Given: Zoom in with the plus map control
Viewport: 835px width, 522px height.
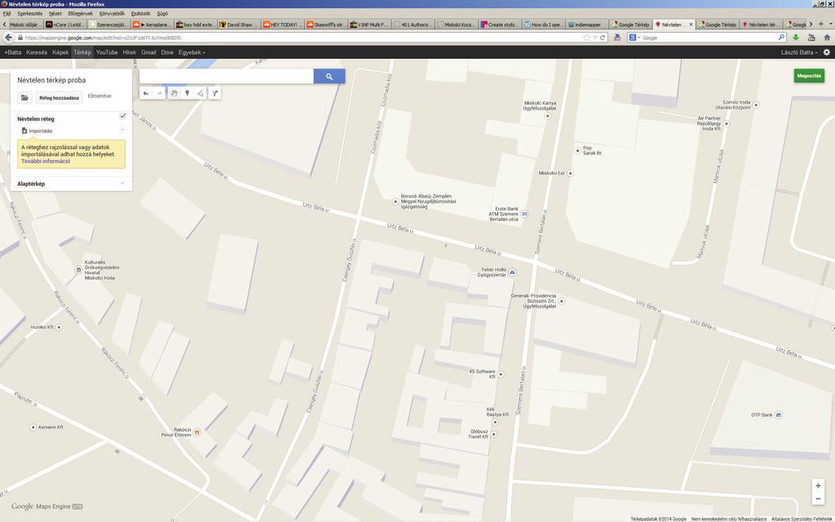Looking at the screenshot, I should [x=818, y=485].
